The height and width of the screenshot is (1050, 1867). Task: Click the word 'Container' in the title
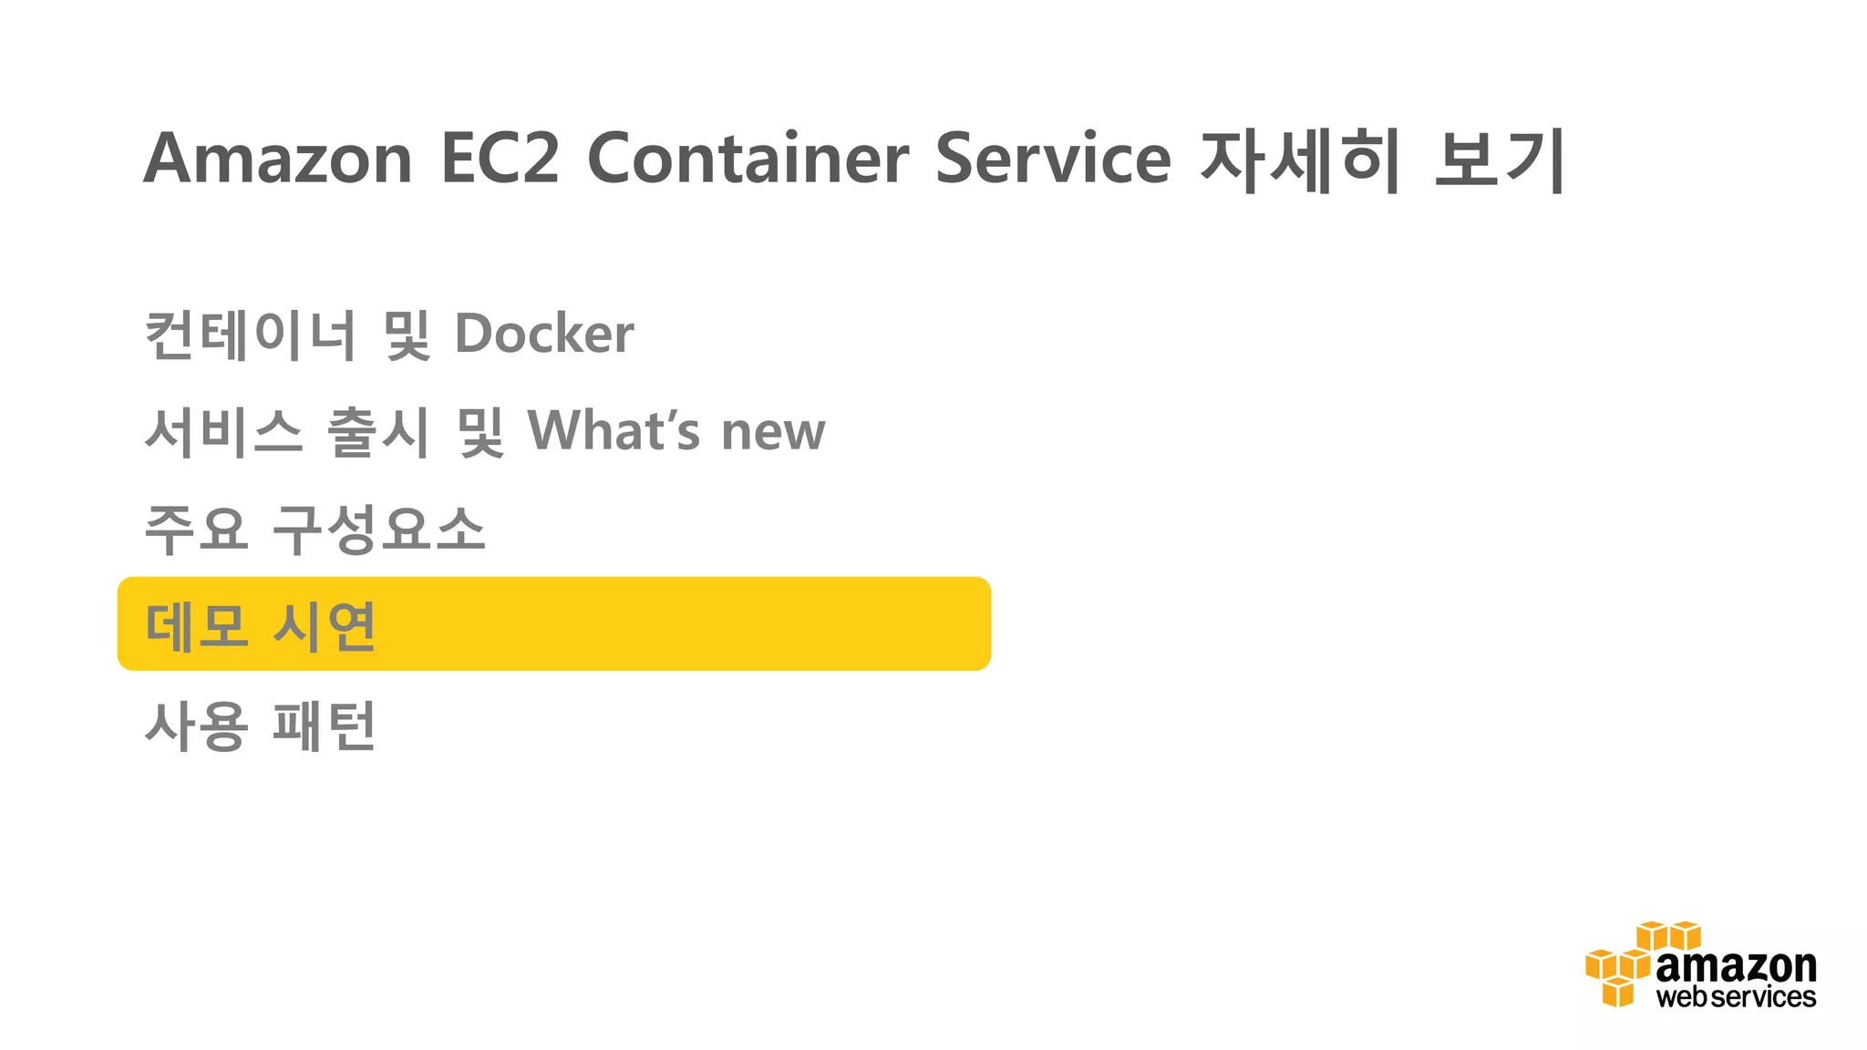click(x=748, y=158)
